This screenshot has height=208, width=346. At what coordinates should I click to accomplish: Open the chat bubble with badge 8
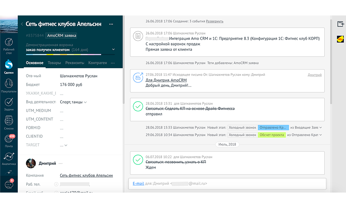click(9, 184)
